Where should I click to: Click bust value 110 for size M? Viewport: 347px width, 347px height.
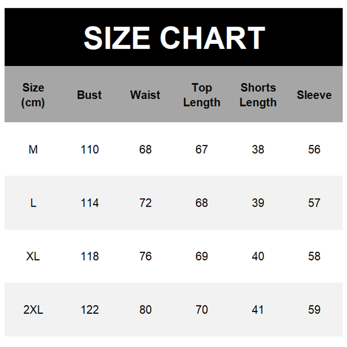(90, 150)
